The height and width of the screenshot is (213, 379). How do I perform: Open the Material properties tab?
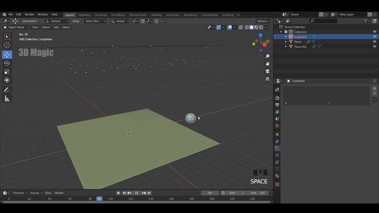277,176
